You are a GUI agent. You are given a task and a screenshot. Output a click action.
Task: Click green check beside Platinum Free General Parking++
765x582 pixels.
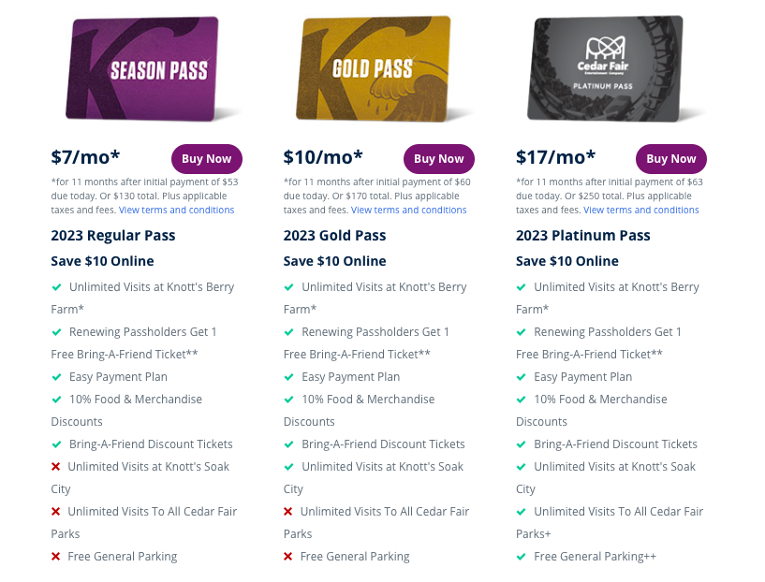coord(521,557)
